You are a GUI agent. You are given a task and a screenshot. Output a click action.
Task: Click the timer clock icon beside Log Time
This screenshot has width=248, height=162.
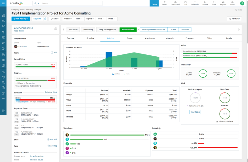pyautogui.click(x=45, y=19)
